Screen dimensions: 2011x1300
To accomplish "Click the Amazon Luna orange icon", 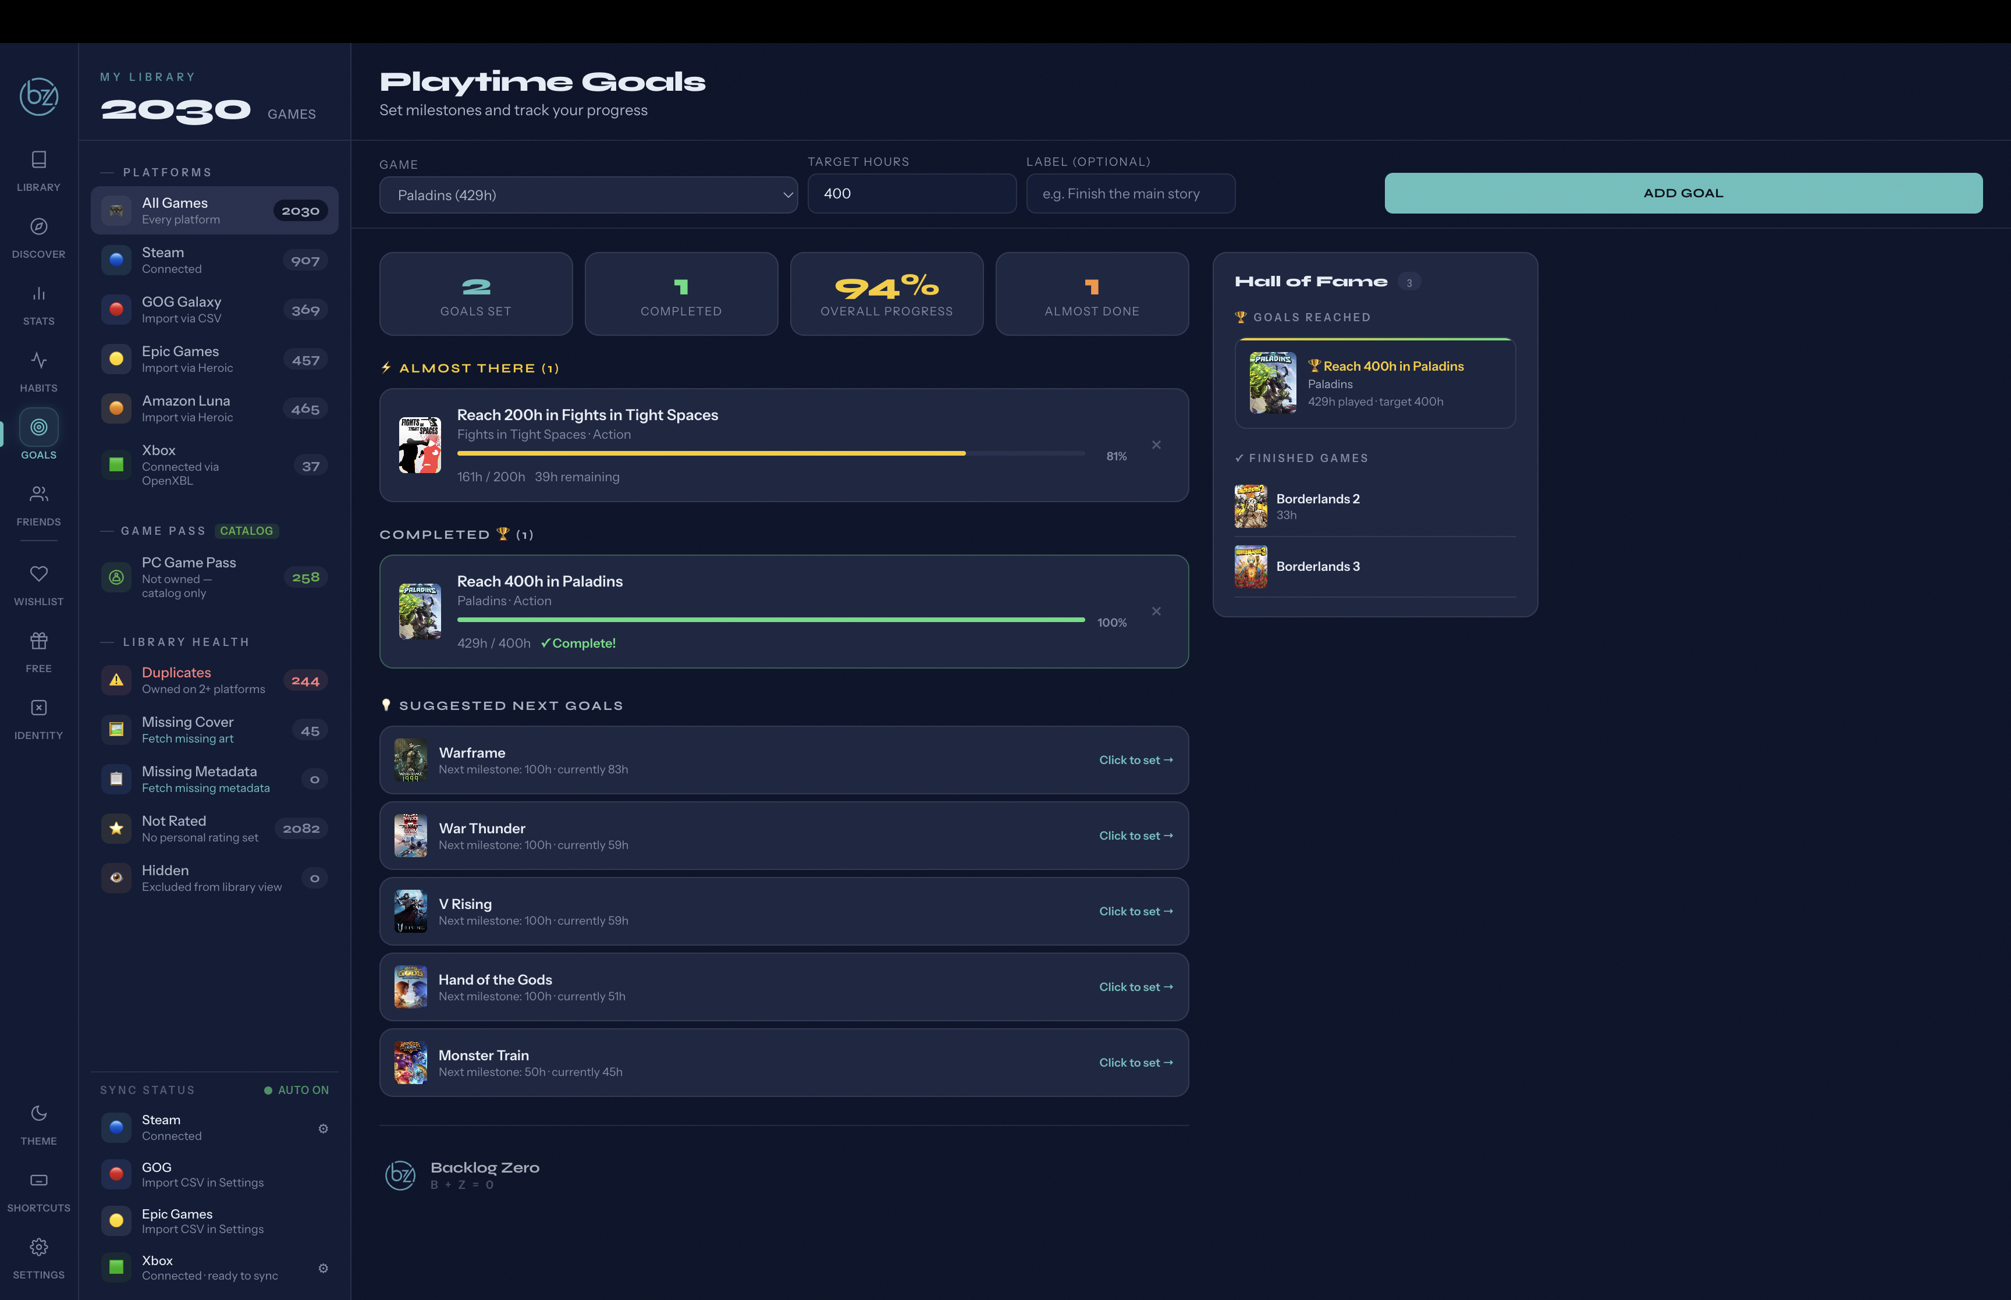I will (x=116, y=409).
